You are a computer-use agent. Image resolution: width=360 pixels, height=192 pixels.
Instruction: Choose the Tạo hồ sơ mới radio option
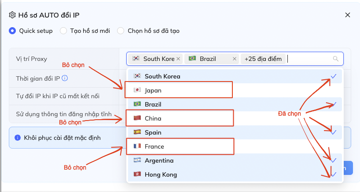coord(63,31)
